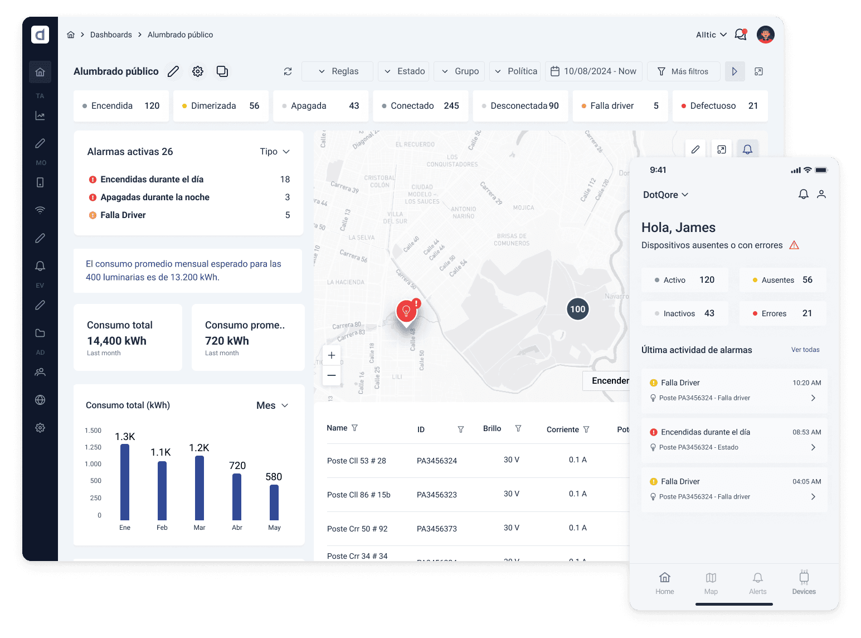861x638 pixels.
Task: Open the date range 10/08/2024 - Now picker
Action: [594, 71]
